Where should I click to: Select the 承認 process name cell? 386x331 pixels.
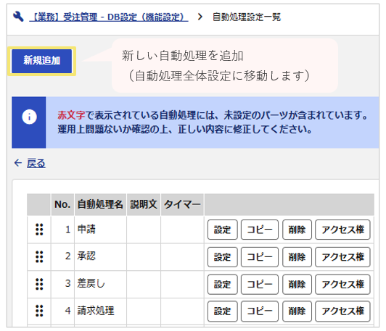pyautogui.click(x=100, y=257)
